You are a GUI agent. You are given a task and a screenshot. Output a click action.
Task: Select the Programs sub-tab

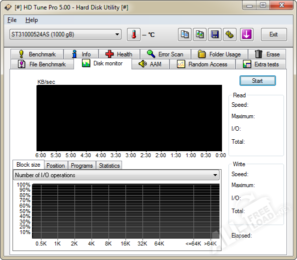pyautogui.click(x=81, y=166)
